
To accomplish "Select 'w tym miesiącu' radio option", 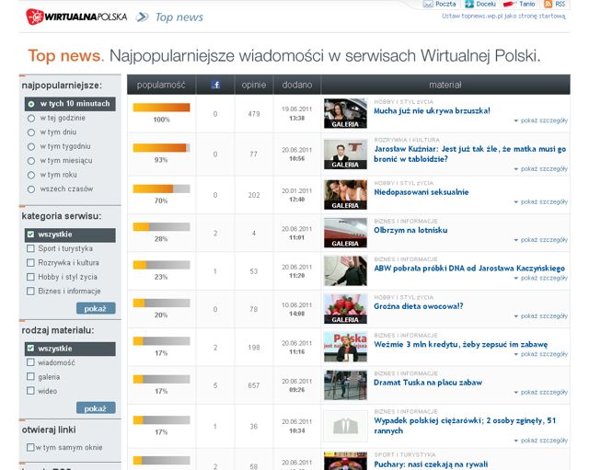I will (x=31, y=161).
